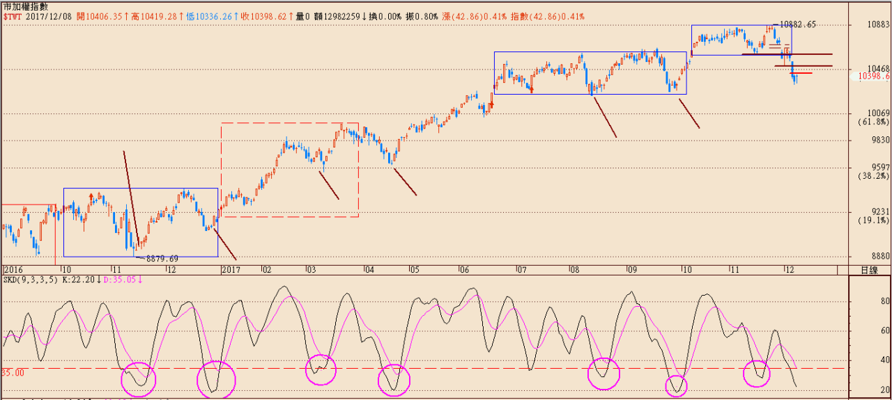Click the 61.8% retracement level label

tap(874, 122)
